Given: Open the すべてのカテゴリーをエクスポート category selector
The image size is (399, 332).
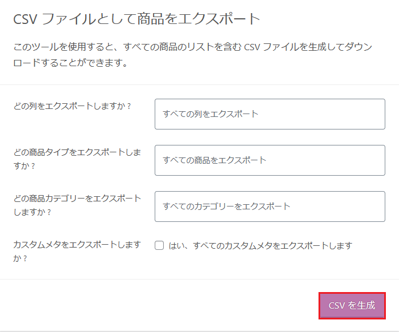Looking at the screenshot, I should pos(270,207).
